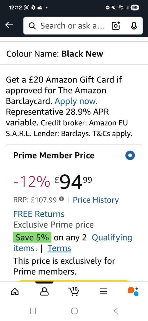Launch the Rufus AI assistant icon

pyautogui.click(x=133, y=291)
